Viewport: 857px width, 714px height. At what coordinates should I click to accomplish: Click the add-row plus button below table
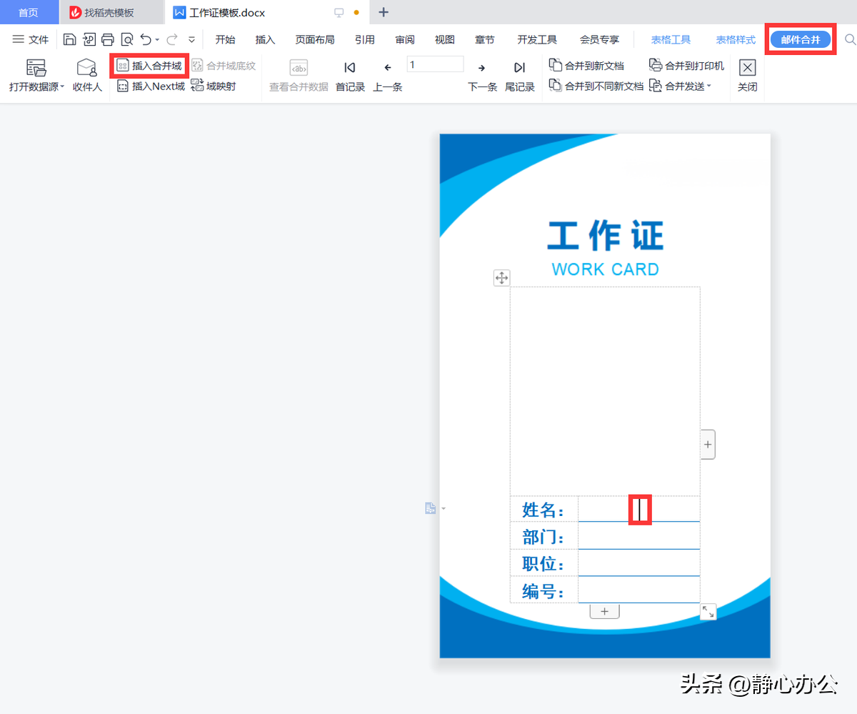pos(604,611)
